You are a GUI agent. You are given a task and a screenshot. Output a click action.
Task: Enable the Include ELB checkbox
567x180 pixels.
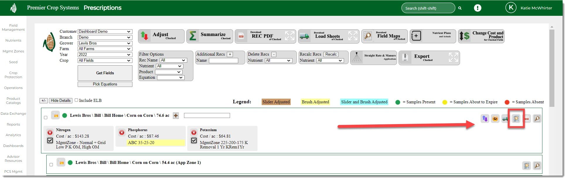click(76, 100)
